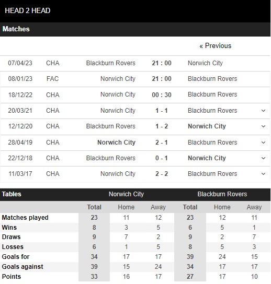Click the 21 : 00 time for 08/01/23
Screen dimensions: 271x284
point(162,79)
